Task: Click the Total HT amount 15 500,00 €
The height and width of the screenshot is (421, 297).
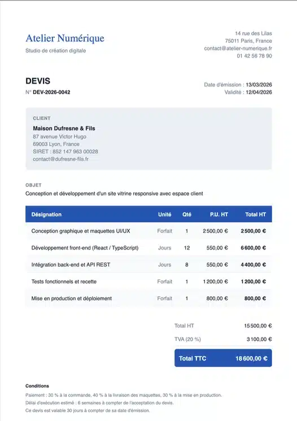Action: point(258,326)
